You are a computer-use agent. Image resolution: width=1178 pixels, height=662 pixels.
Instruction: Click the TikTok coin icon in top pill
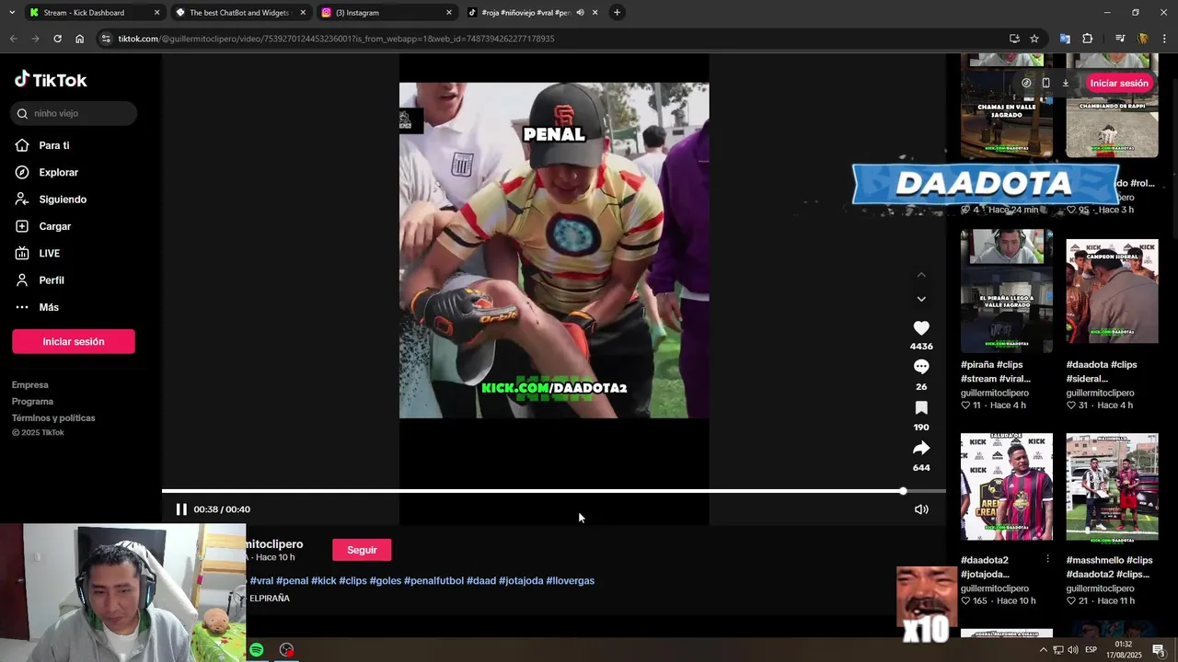(1026, 83)
